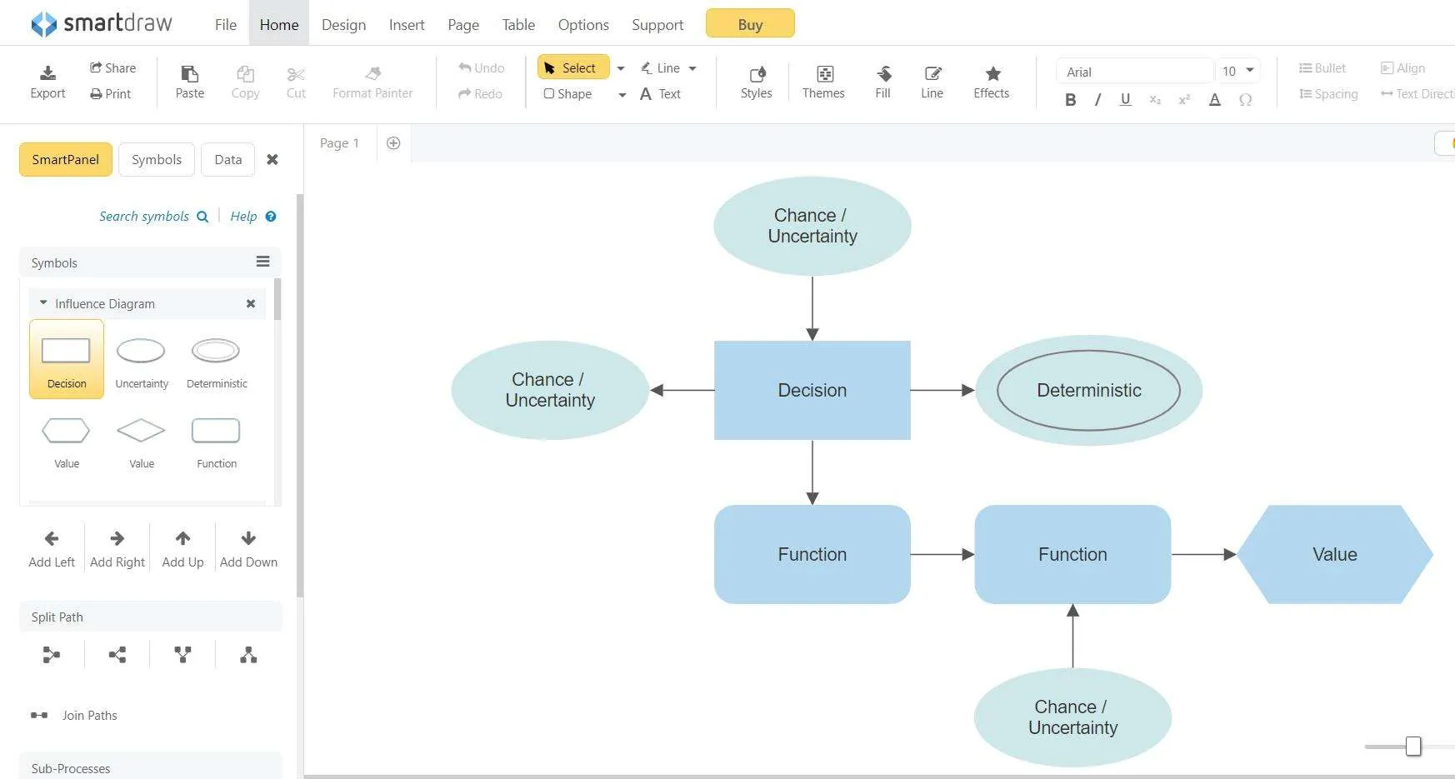Screen dimensions: 1455x779
Task: Activate the Select pointer tool
Action: [x=572, y=67]
